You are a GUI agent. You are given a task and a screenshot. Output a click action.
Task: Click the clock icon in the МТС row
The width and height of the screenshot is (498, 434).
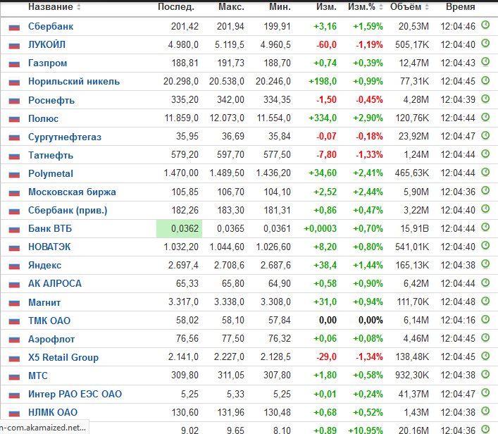tap(485, 374)
